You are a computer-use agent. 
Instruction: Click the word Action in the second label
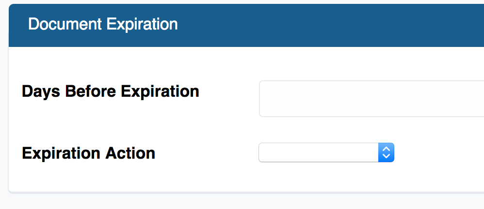[x=130, y=153]
